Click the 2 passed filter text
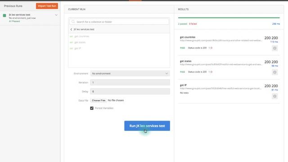The height and width of the screenshot is (162, 288). [x=183, y=24]
